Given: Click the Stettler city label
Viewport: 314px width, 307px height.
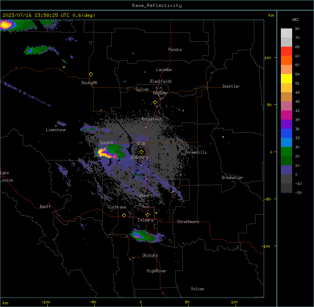Looking at the screenshot, I should click(x=231, y=86).
